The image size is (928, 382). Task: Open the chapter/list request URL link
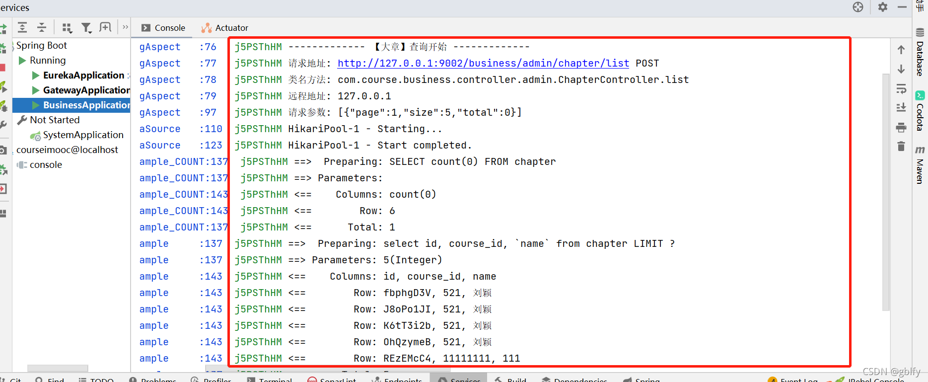click(x=483, y=63)
